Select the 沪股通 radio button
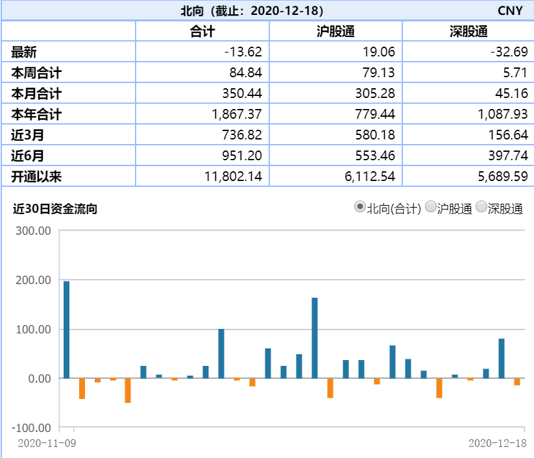This screenshot has height=458, width=534. (x=430, y=208)
